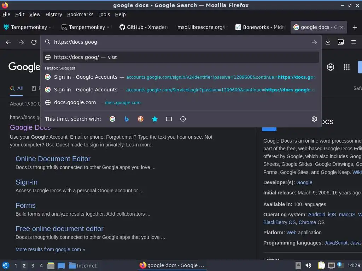Search this time with Google
This screenshot has width=362, height=271.
(112, 119)
